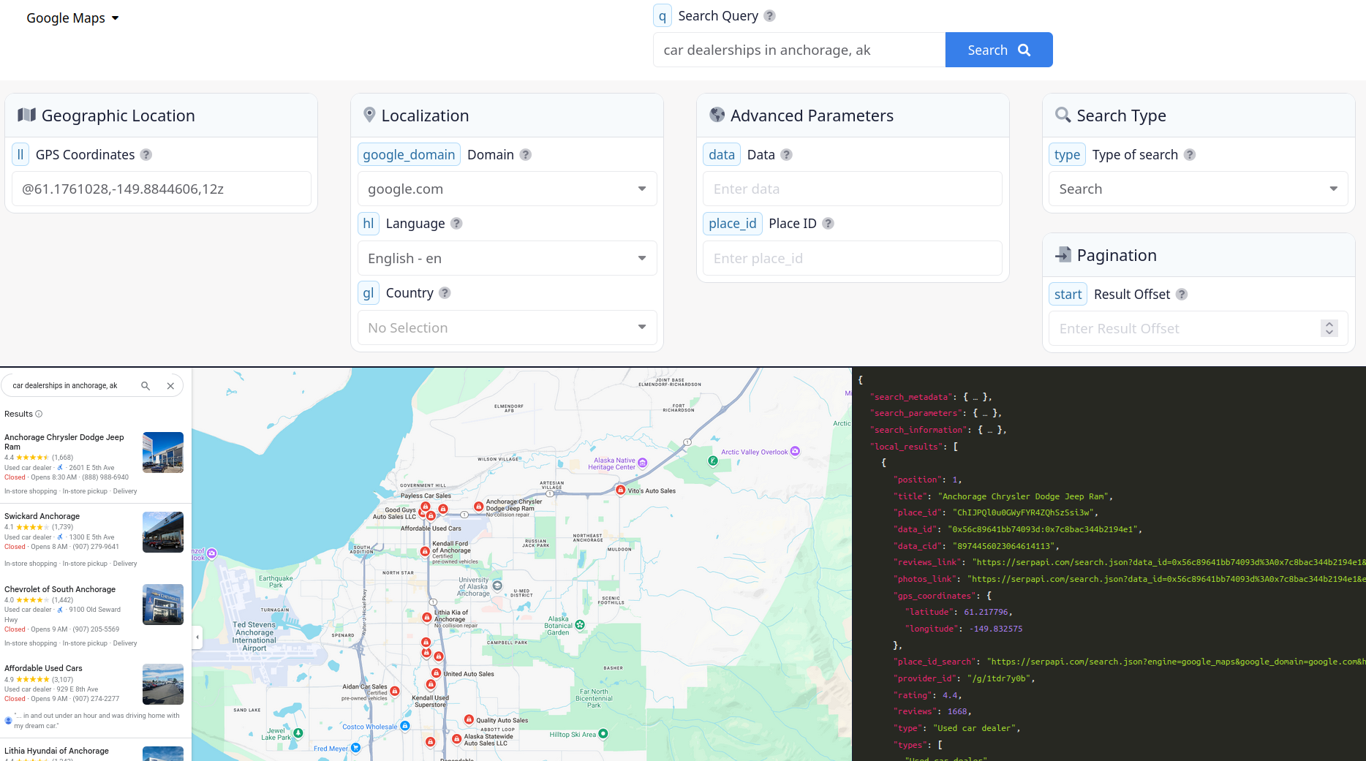Open Anchorage Chrysler Dodge Jeep Ram listing
Viewport: 1366px width, 761px height.
coord(64,442)
